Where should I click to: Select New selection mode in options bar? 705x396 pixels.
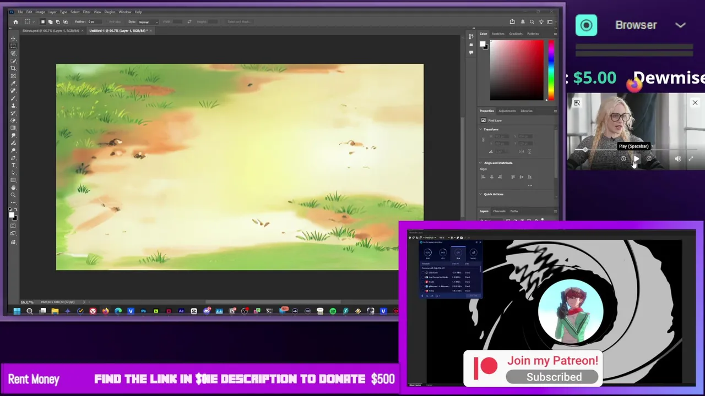point(43,21)
